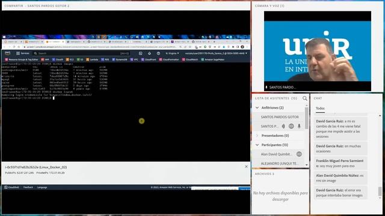The image size is (385, 216).
Task: Click microphone icon beside SANTOS P...
Action: 299,126
